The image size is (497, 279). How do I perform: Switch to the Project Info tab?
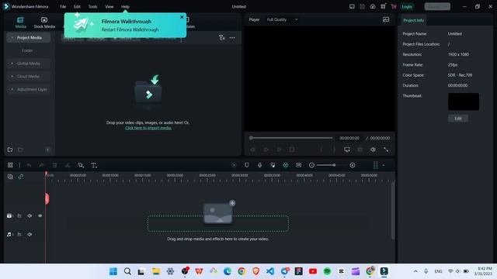click(x=413, y=20)
